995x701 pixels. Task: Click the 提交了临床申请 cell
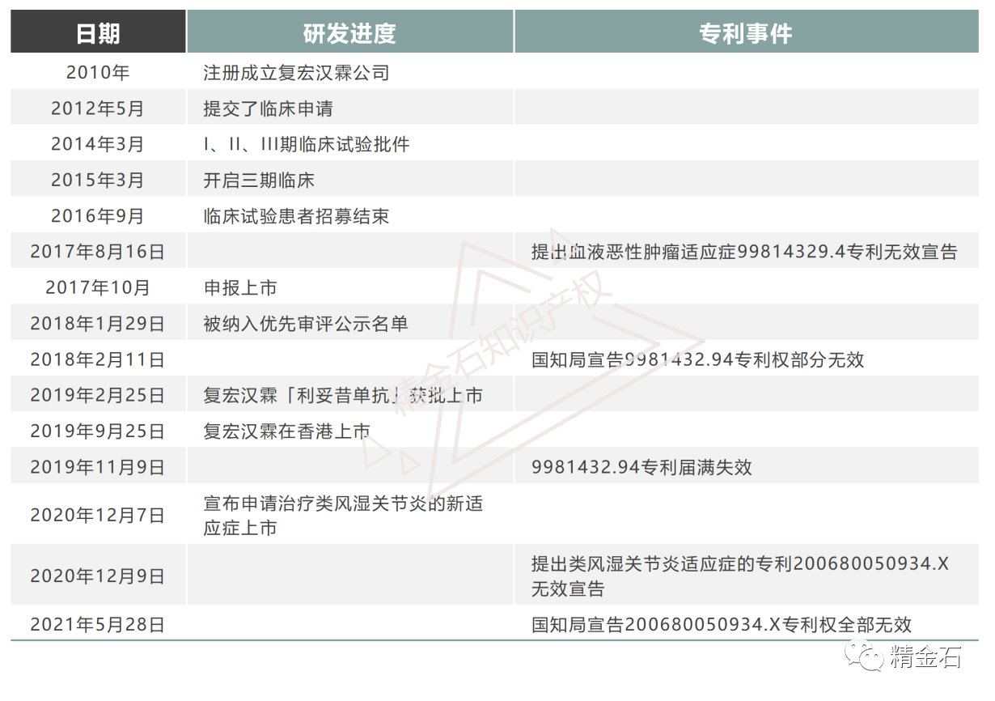tap(349, 108)
